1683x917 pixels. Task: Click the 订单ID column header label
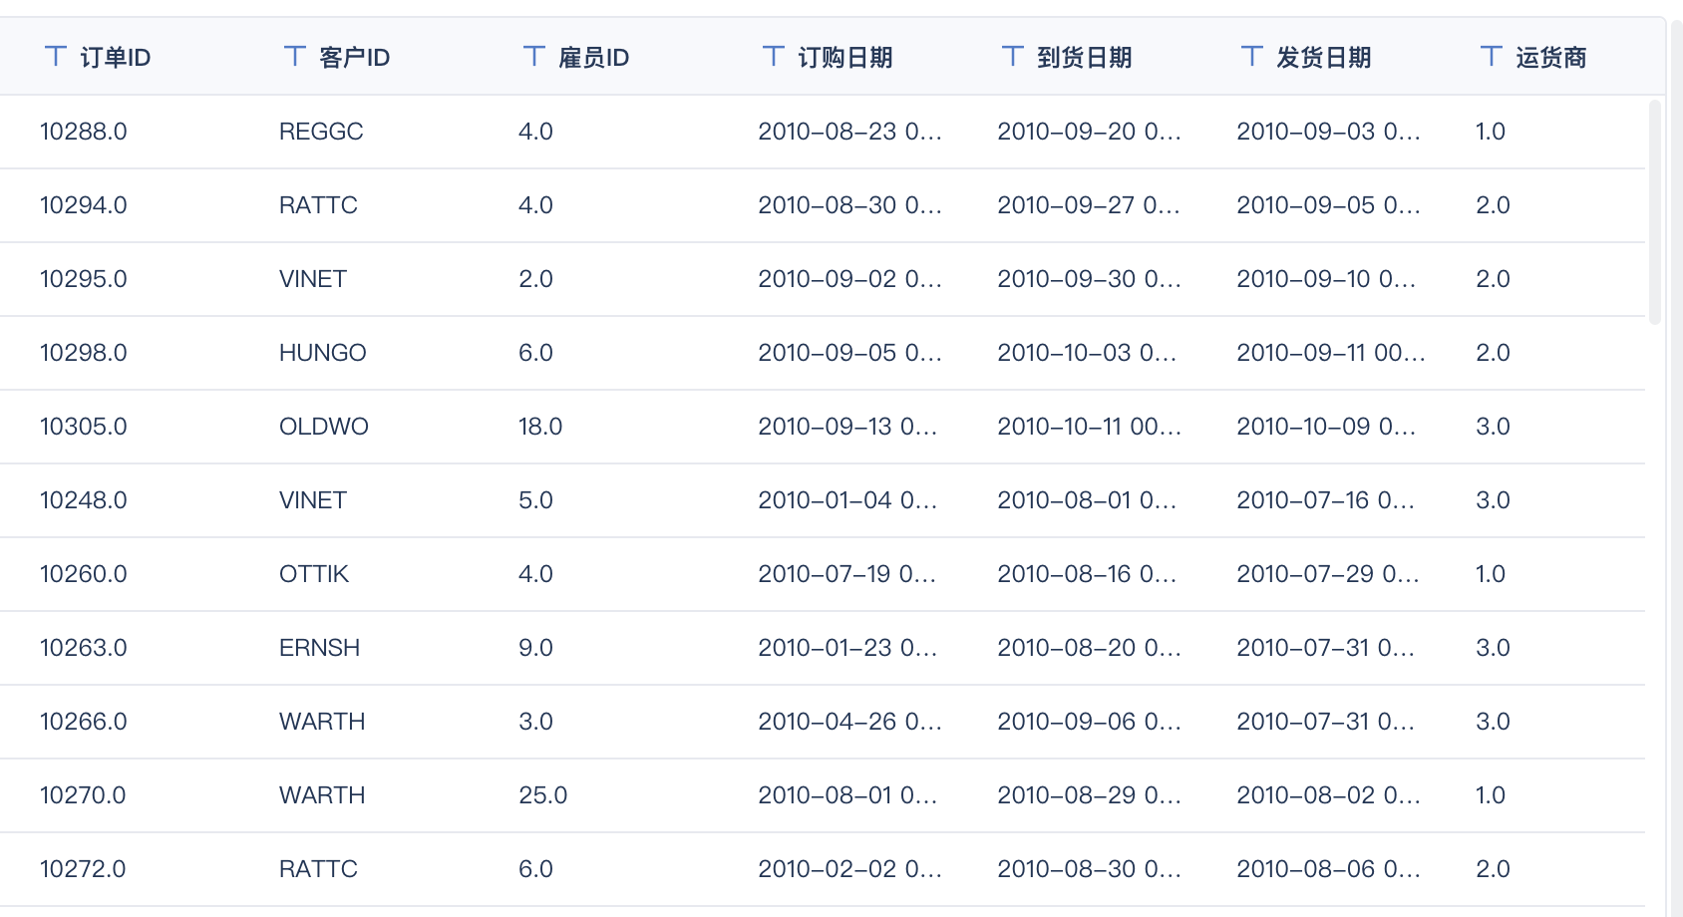point(116,58)
